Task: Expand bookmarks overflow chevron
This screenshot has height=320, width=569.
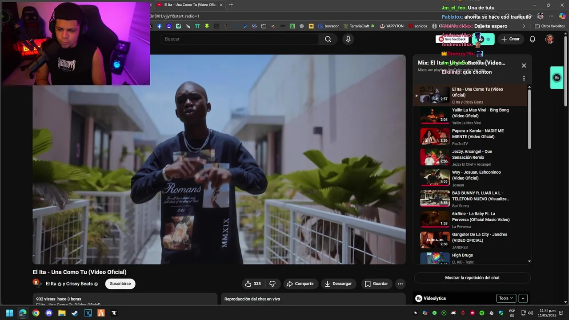Action: pos(524,26)
